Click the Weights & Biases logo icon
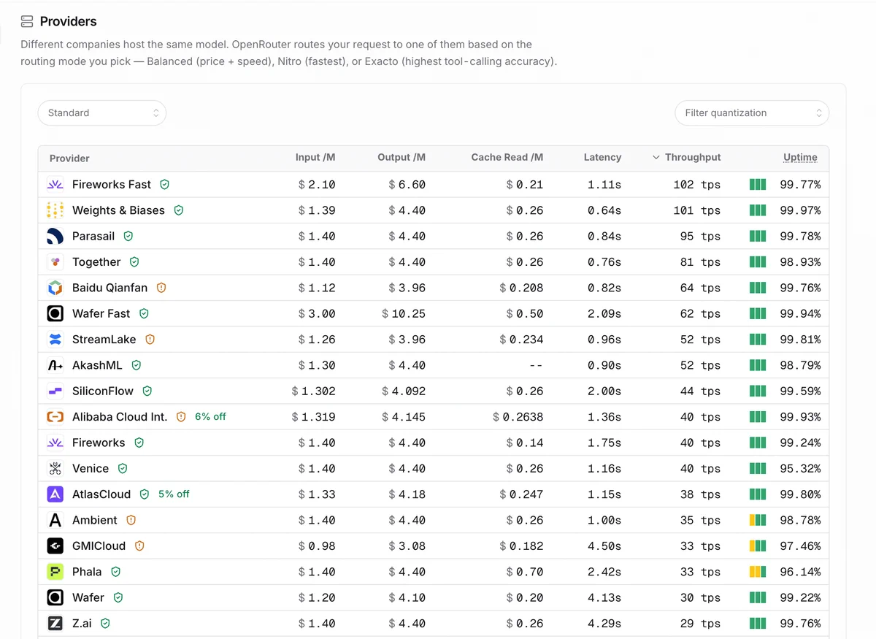 [55, 210]
